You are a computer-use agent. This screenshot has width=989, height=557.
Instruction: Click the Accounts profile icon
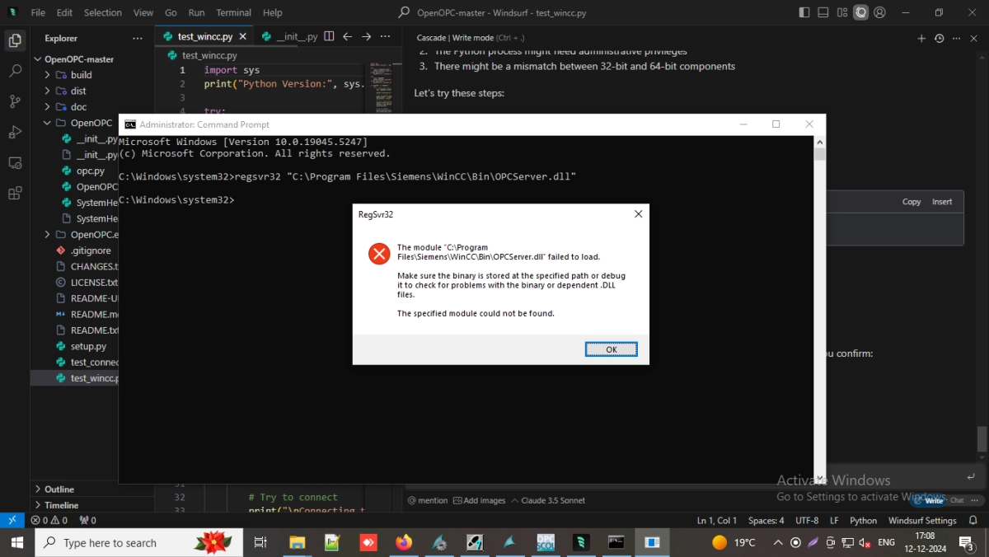click(x=881, y=12)
